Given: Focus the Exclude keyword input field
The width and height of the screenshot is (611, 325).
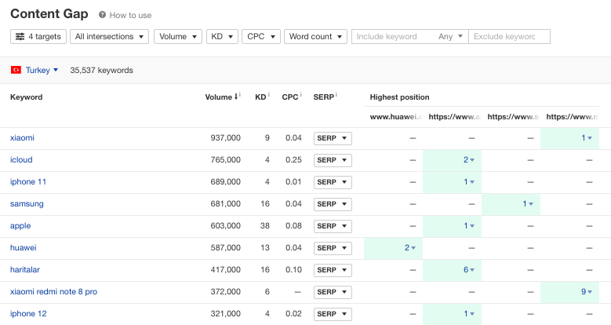Looking at the screenshot, I should point(509,37).
